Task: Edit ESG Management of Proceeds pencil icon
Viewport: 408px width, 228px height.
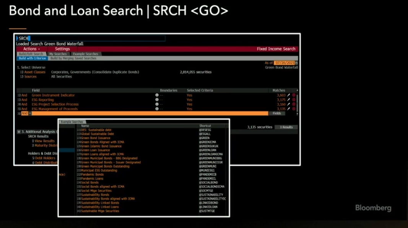Action: tap(289, 109)
